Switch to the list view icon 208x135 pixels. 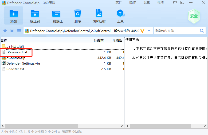(x=19, y=31)
